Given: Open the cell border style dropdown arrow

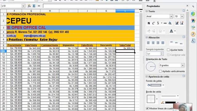Looking at the screenshot, I should [x=157, y=99].
